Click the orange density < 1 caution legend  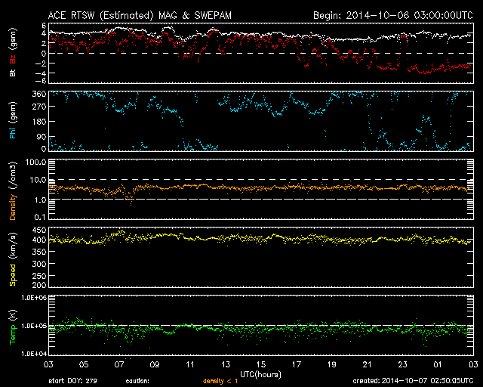point(222,380)
